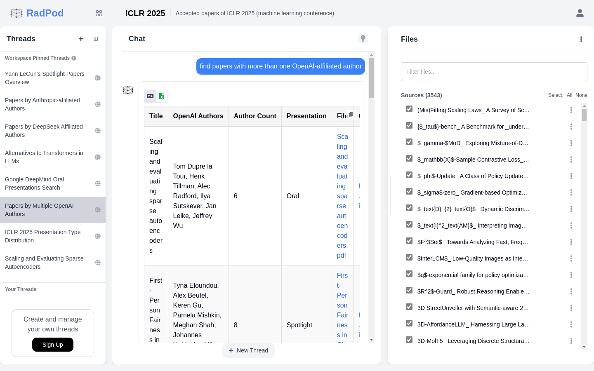Open Papers by DeepSeek Affiliated Authors thread
Screen dimensions: 594x371
coord(53,131)
